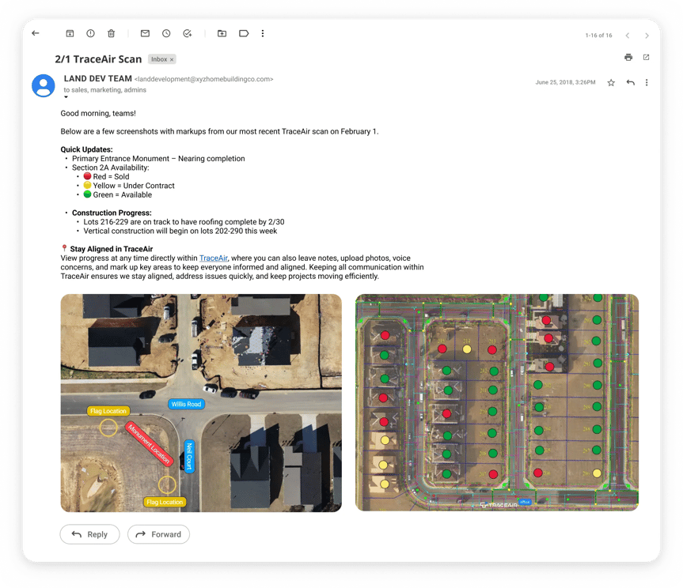Open the email in a new window
Screen dimensions: 683x588
(x=647, y=58)
